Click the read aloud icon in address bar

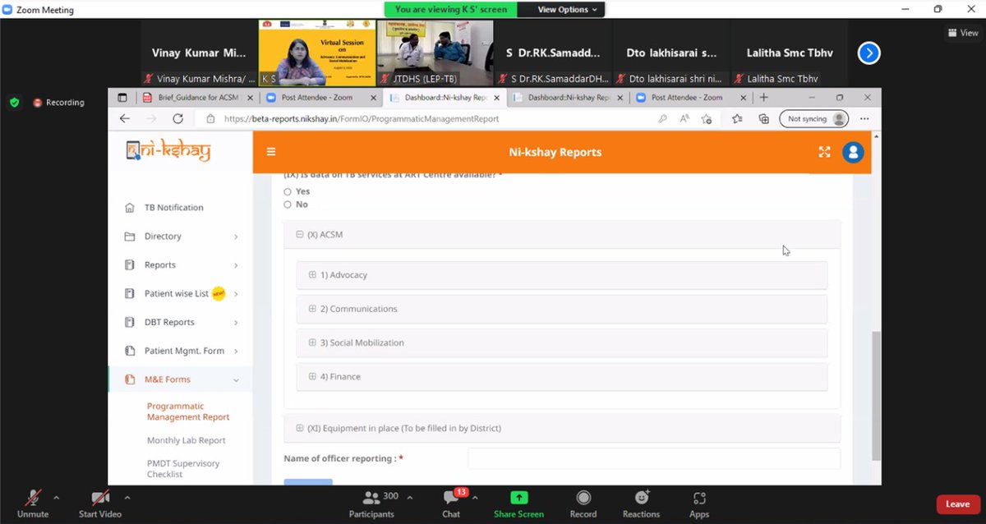point(684,118)
